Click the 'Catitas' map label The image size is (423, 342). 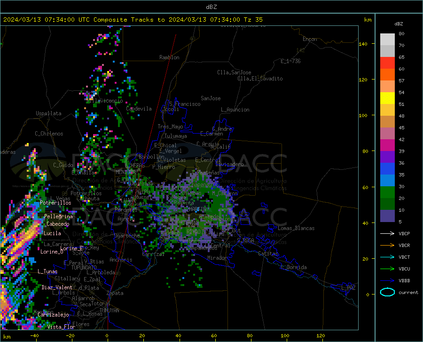coord(268,254)
